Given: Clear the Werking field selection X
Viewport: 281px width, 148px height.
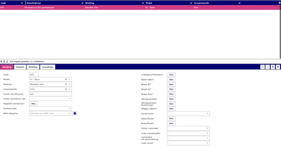Looking at the screenshot, I should pos(66,84).
